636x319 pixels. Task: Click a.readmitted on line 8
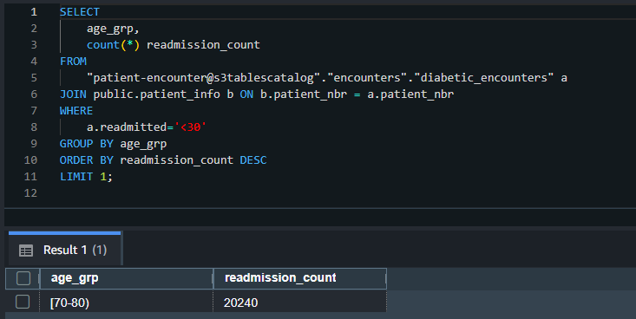[127, 127]
